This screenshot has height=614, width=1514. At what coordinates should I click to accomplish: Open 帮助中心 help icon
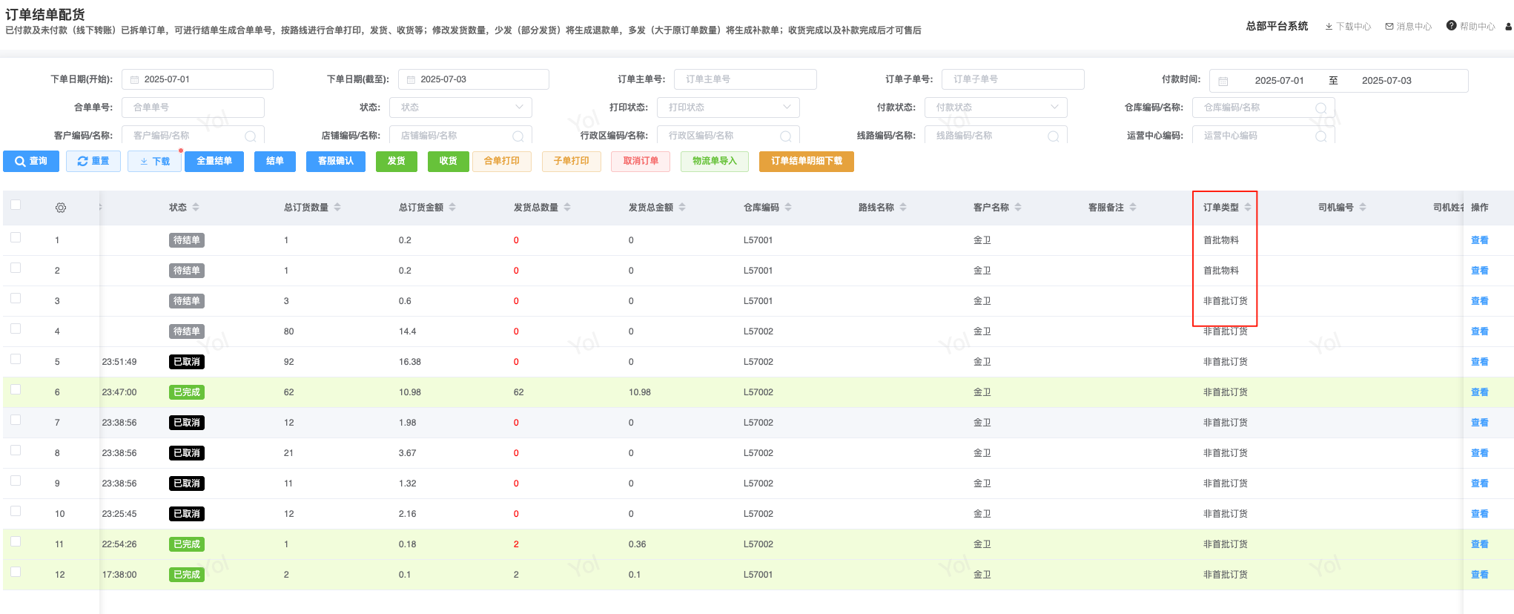pos(1451,26)
